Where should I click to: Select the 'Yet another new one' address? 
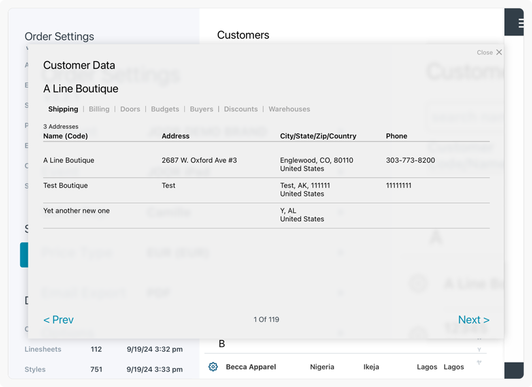77,211
